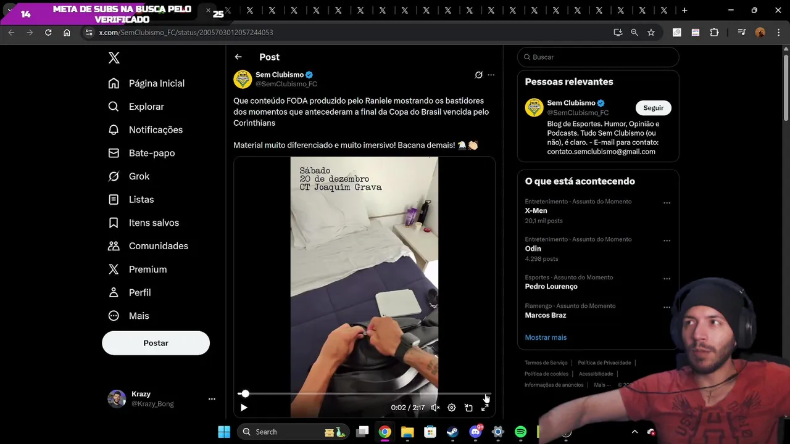Image resolution: width=790 pixels, height=444 pixels.
Task: Expand the Mais sidebar menu
Action: (x=128, y=316)
